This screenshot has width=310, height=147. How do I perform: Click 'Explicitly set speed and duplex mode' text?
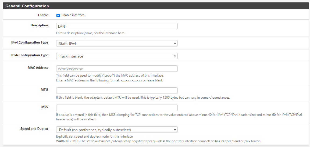(95, 137)
